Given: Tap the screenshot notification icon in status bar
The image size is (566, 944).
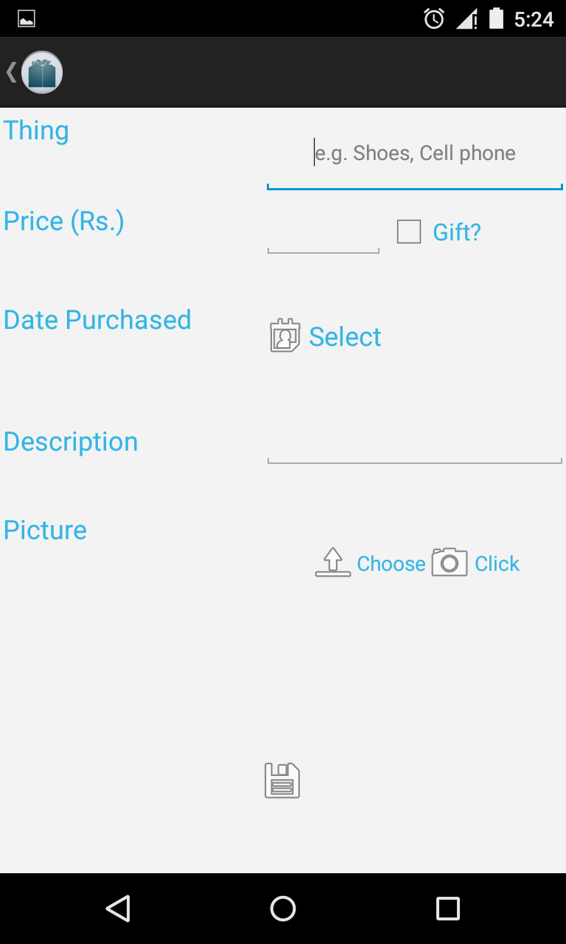Looking at the screenshot, I should pyautogui.click(x=26, y=18).
